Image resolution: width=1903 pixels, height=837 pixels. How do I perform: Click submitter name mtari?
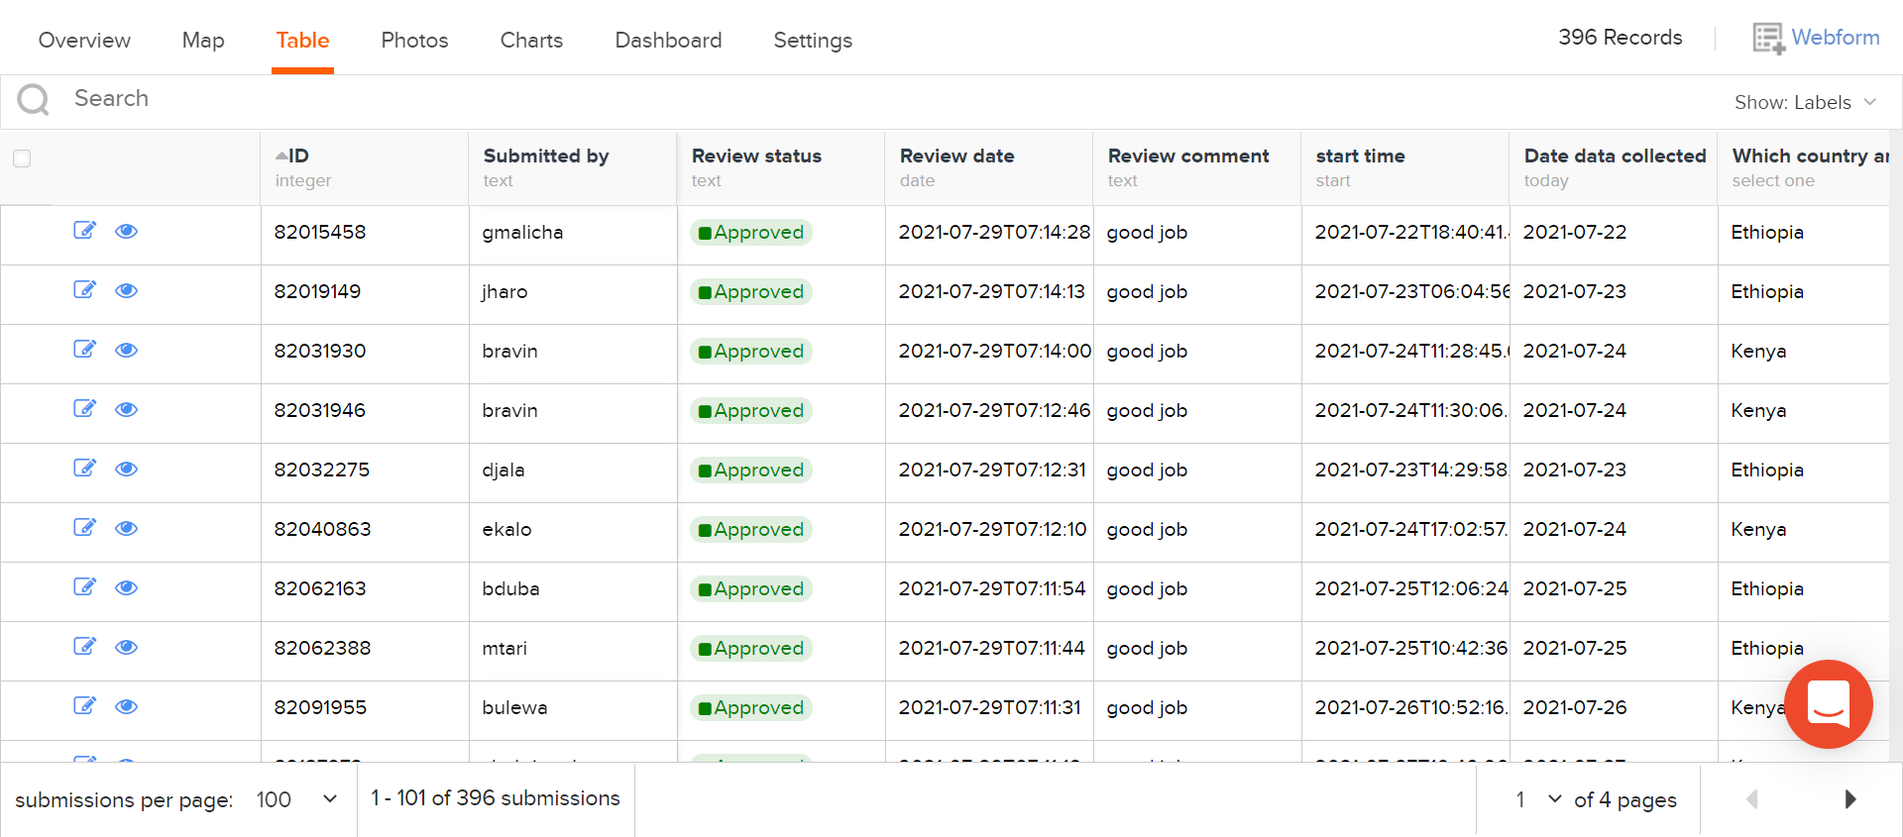click(x=504, y=648)
